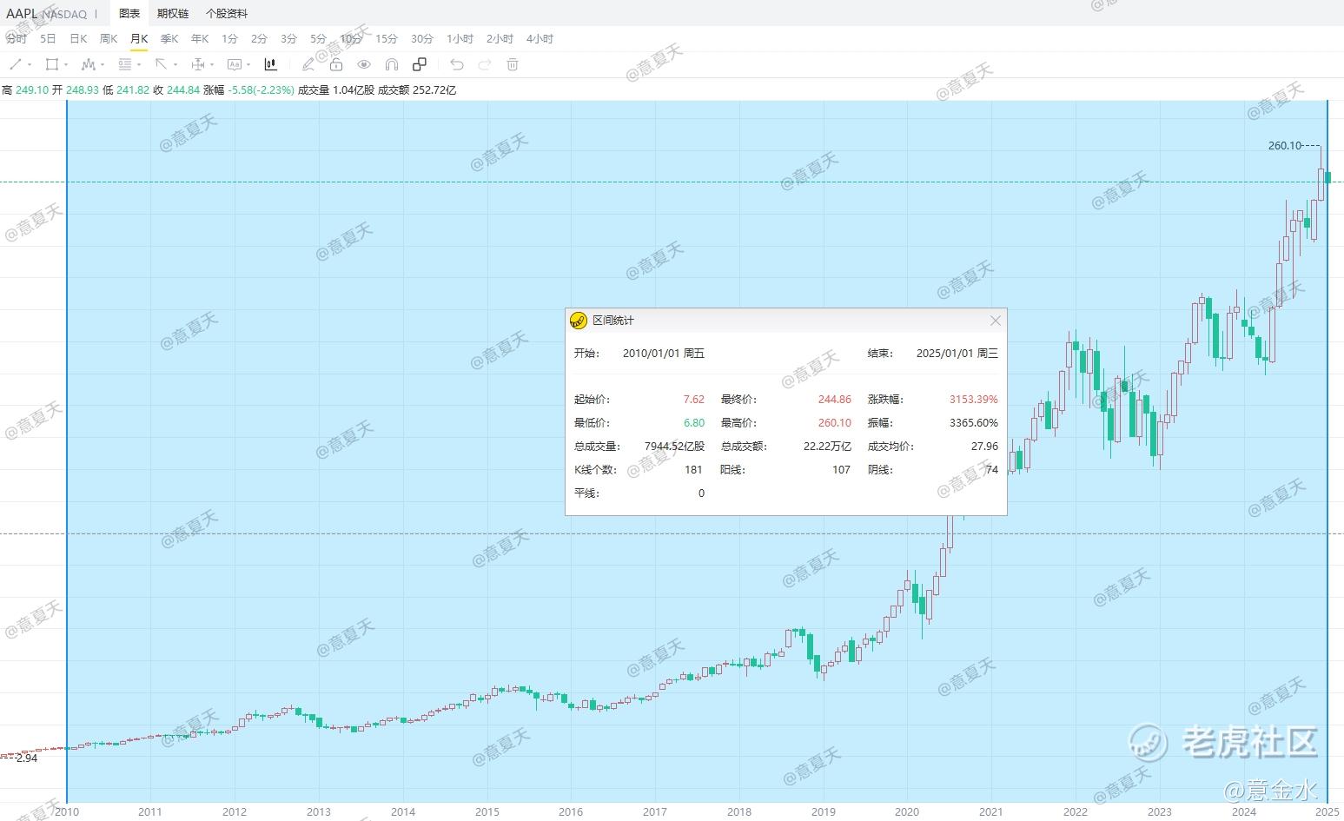Viewport: 1344px width, 821px height.
Task: Close the 区间统计 dialog
Action: (x=996, y=321)
